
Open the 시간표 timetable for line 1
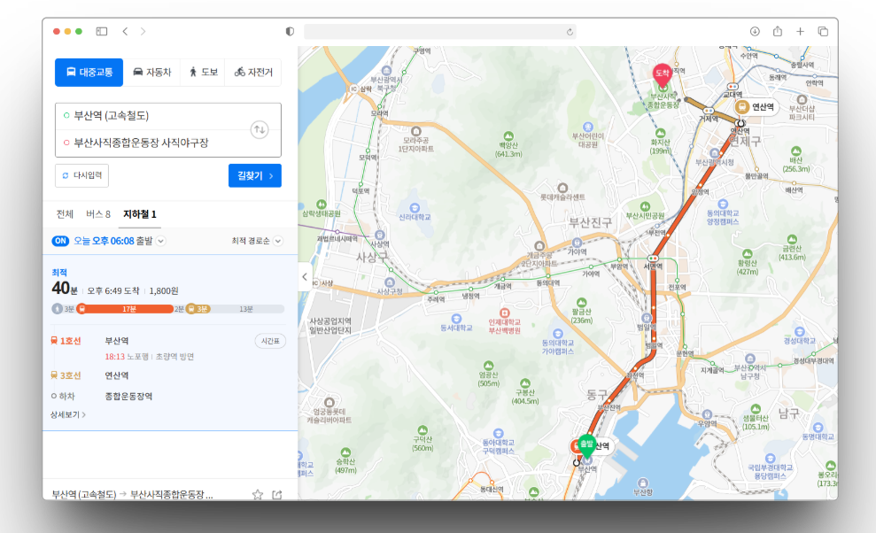(x=268, y=340)
